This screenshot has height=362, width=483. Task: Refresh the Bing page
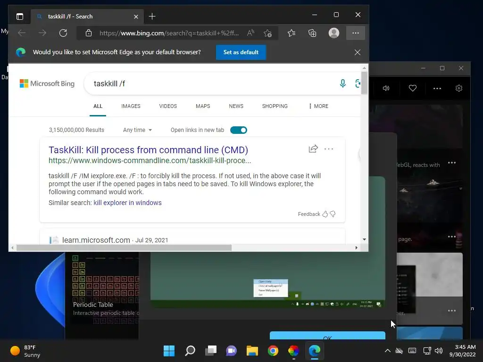(63, 33)
